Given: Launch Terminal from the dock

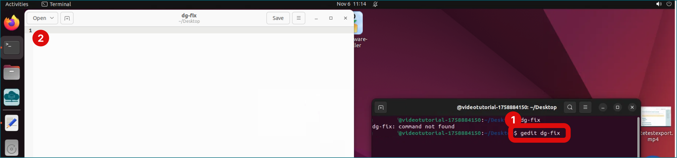Looking at the screenshot, I should coord(12,48).
